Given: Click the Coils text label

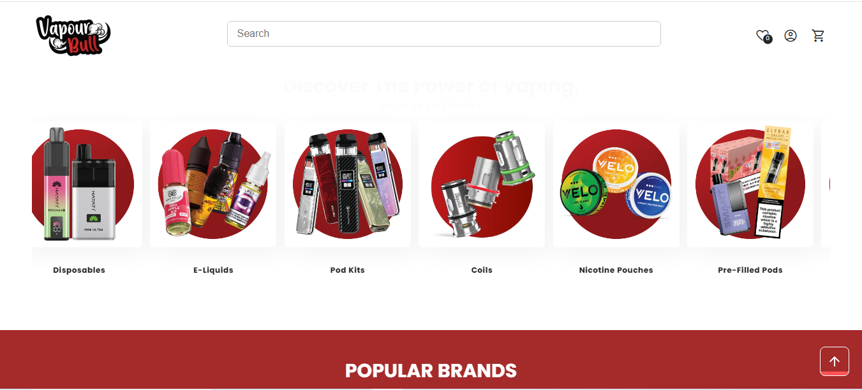Looking at the screenshot, I should [482, 270].
